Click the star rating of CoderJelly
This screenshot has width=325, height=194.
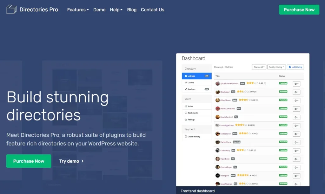tap(242, 150)
